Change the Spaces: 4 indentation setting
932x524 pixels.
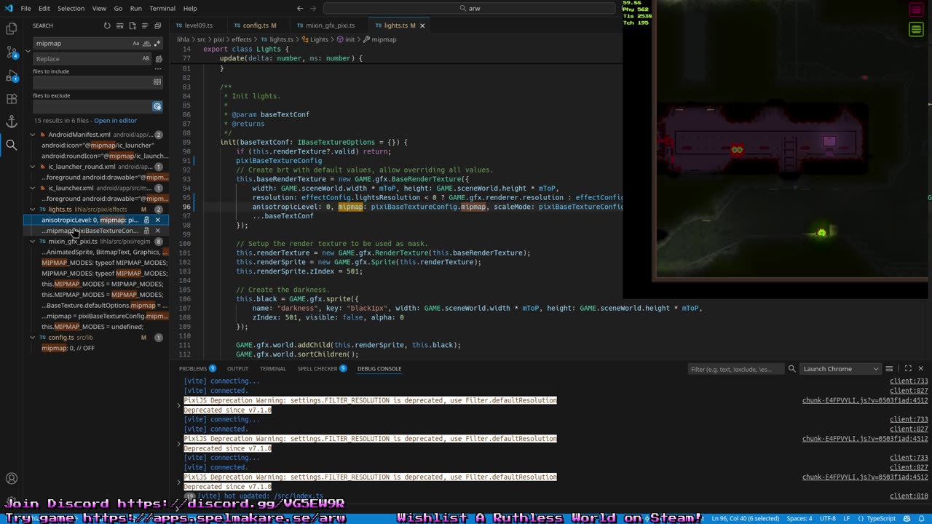799,519
